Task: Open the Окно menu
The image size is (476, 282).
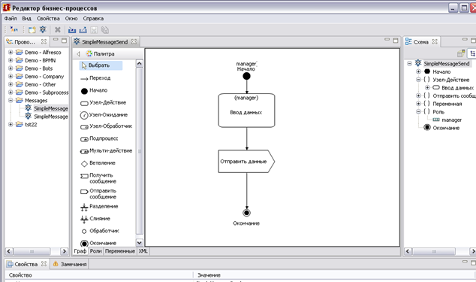Action: click(x=71, y=19)
